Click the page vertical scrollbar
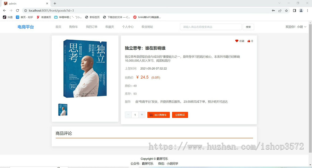312x168 pixels. click(x=310, y=88)
